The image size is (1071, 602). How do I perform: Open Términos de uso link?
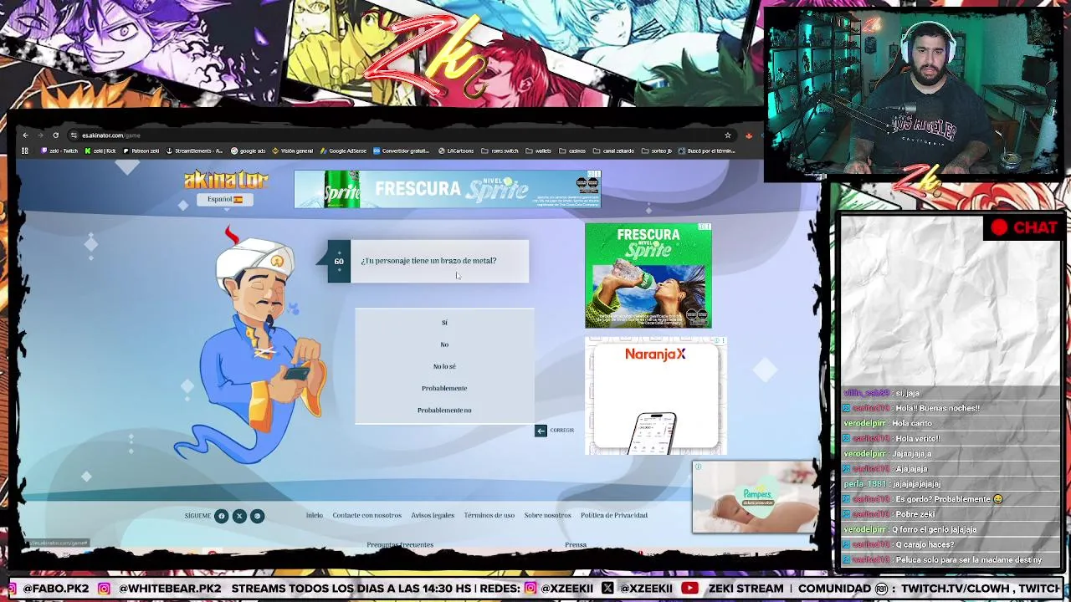click(x=489, y=515)
